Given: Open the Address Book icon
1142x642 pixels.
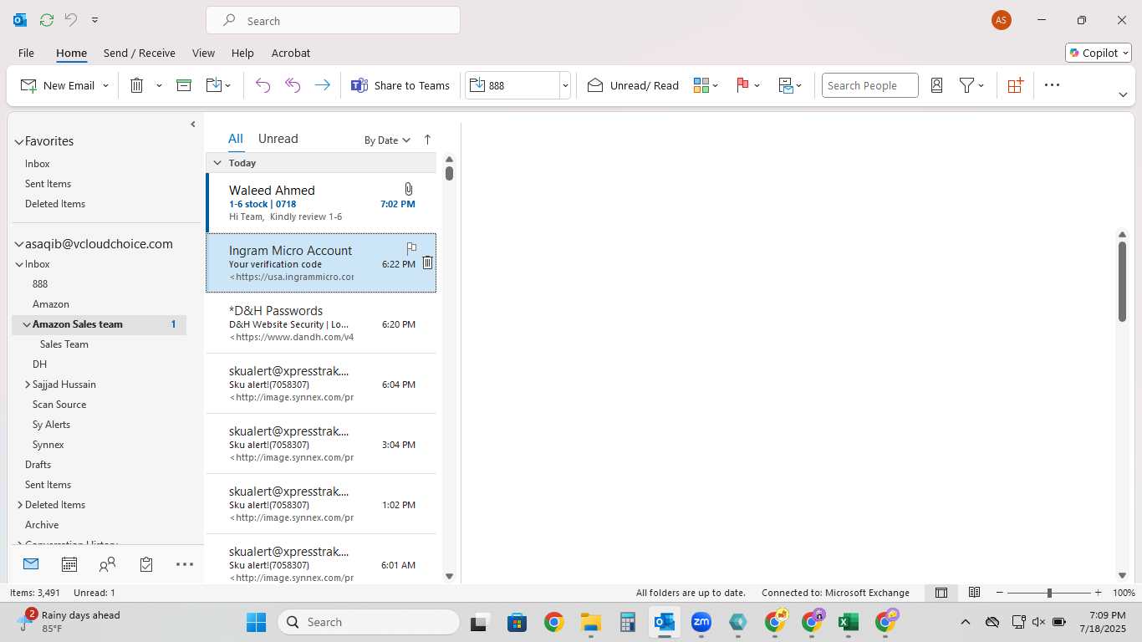Looking at the screenshot, I should click(936, 85).
